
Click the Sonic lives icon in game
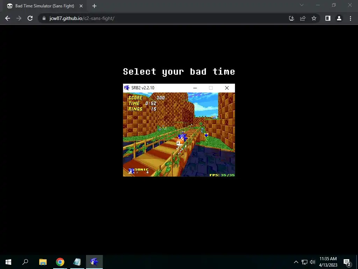pos(131,171)
